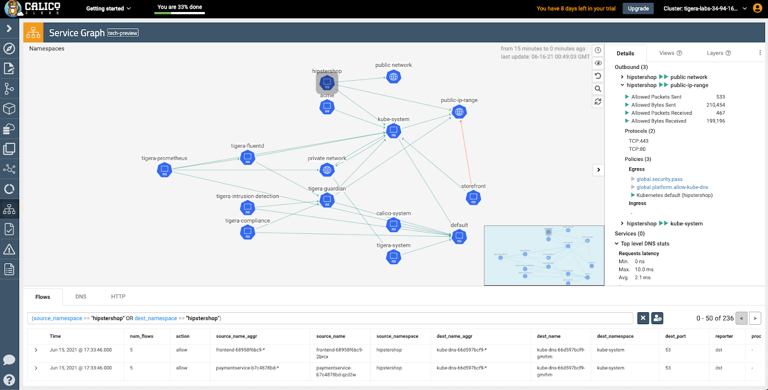This screenshot has width=768, height=390.
Task: Open the user account avatar
Action: coord(757,8)
